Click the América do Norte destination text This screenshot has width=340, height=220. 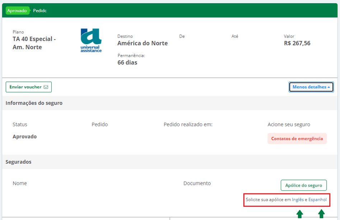tap(143, 43)
